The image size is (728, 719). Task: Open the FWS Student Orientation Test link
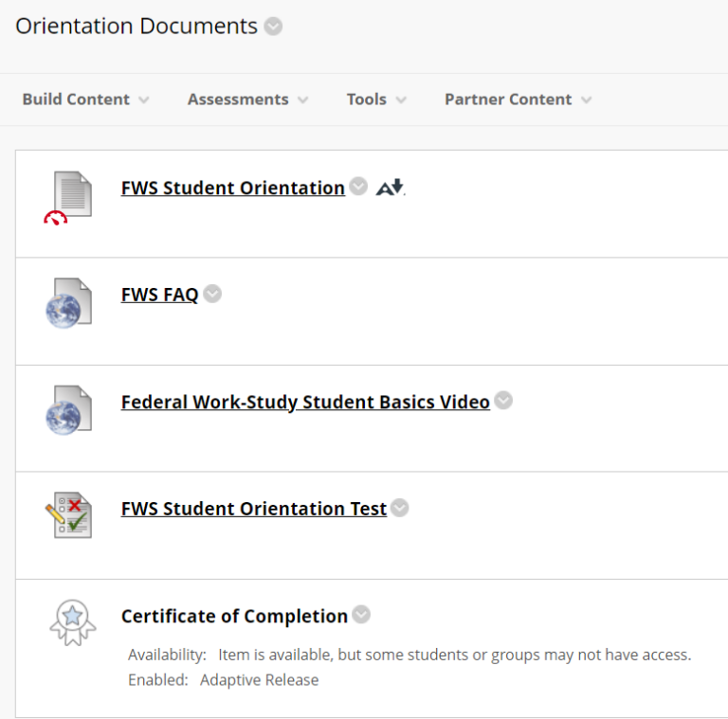253,509
